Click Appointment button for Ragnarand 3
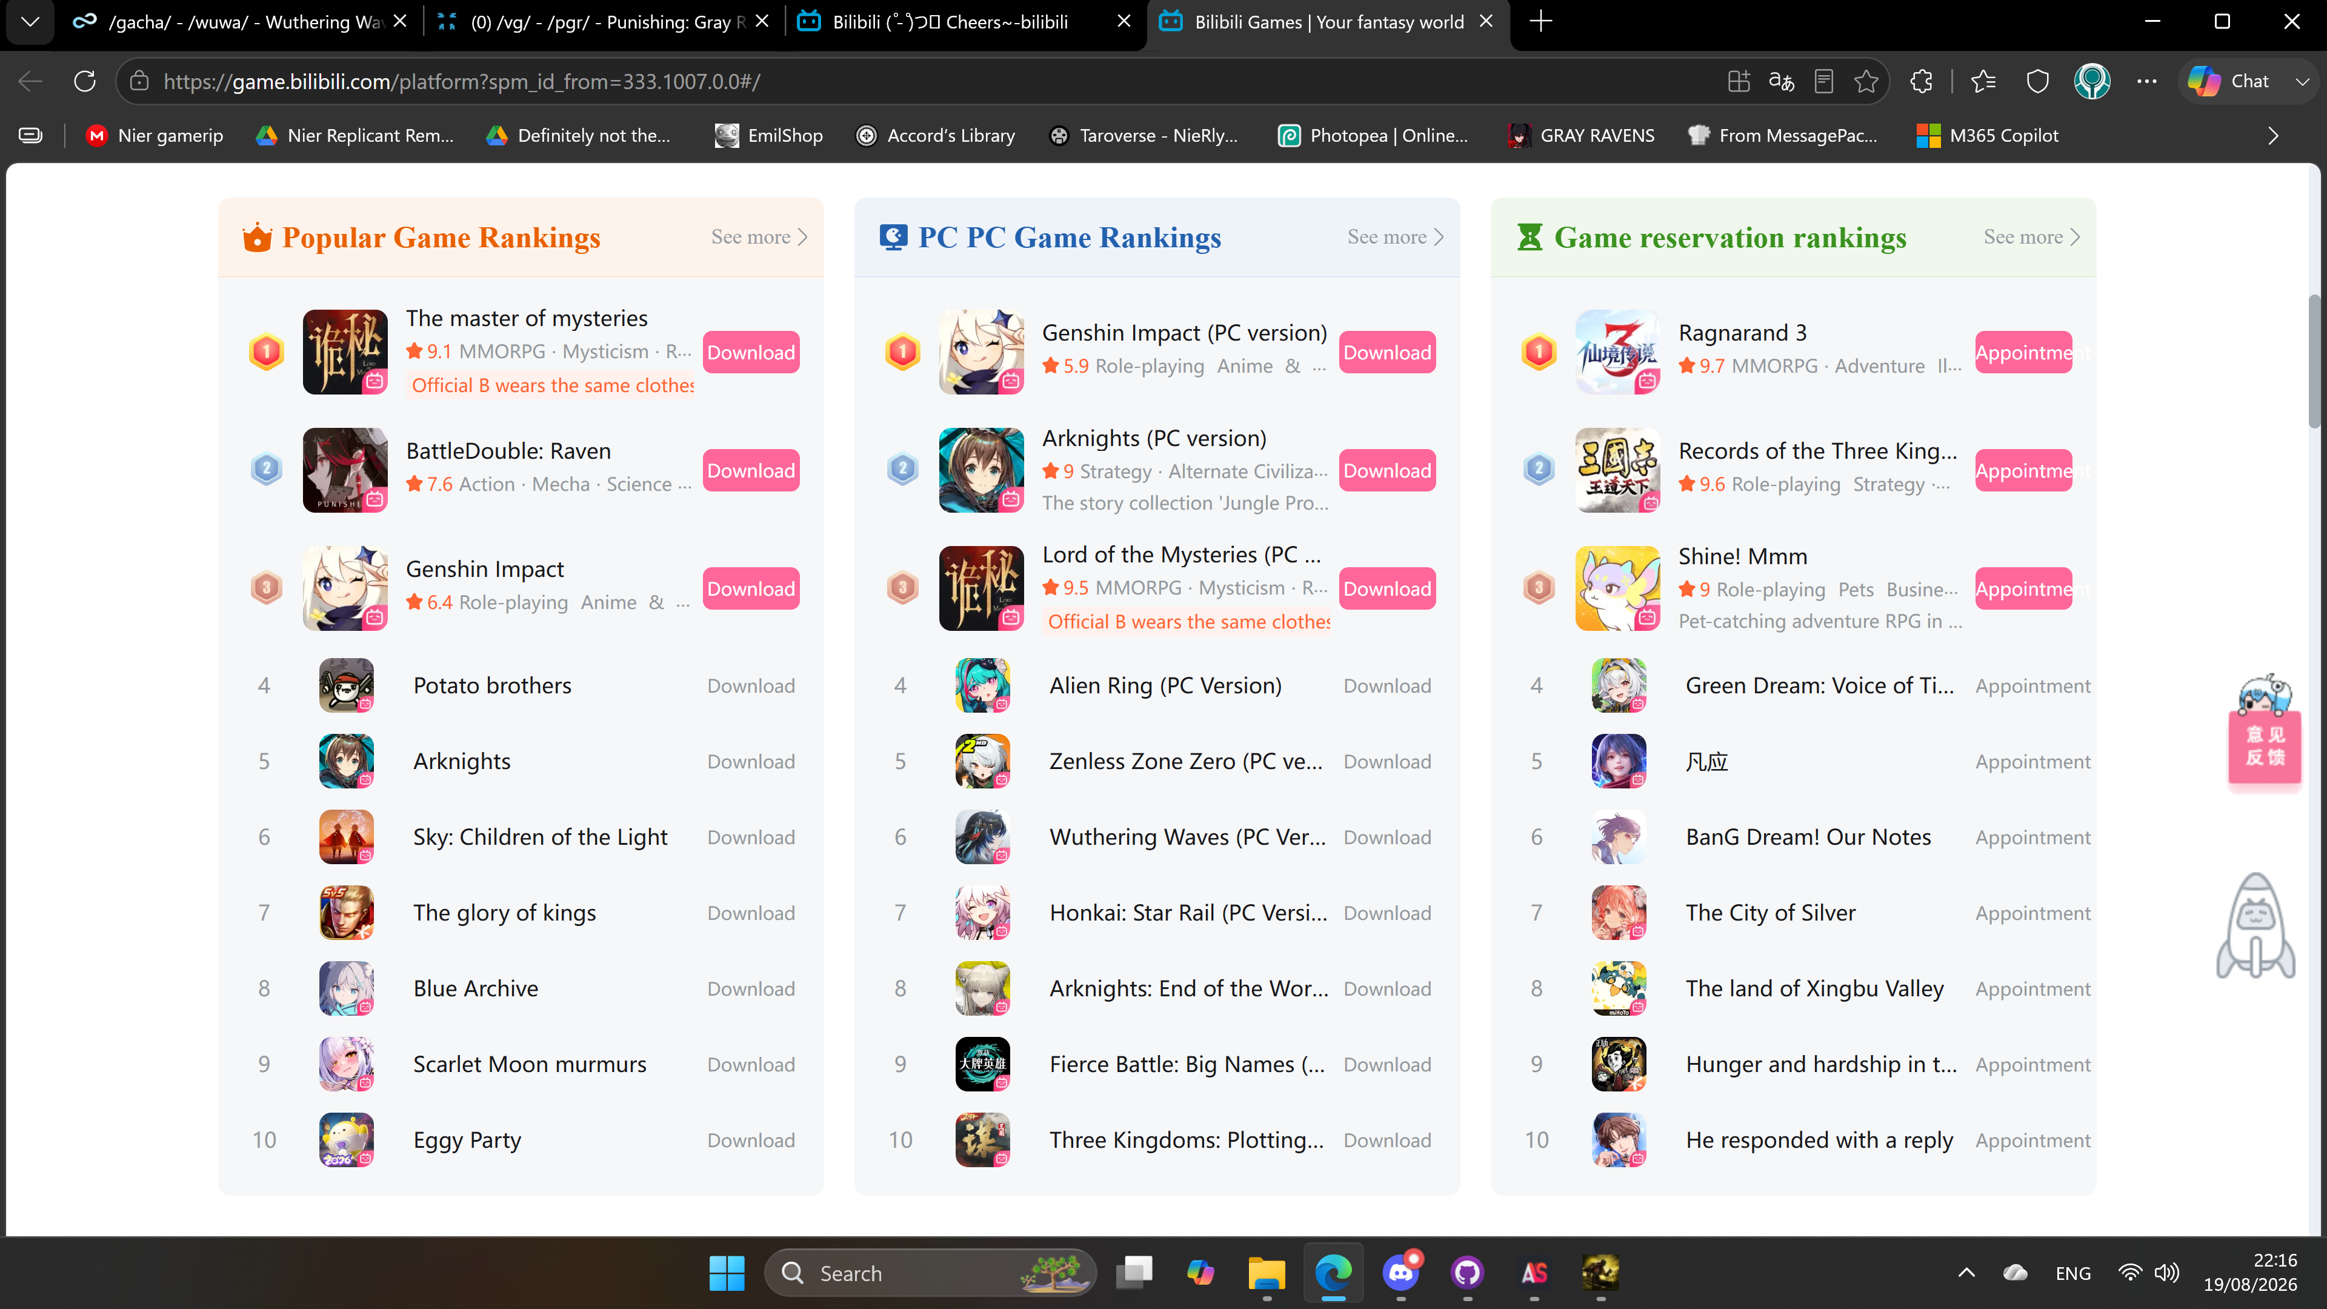Viewport: 2327px width, 1309px height. 2023,352
